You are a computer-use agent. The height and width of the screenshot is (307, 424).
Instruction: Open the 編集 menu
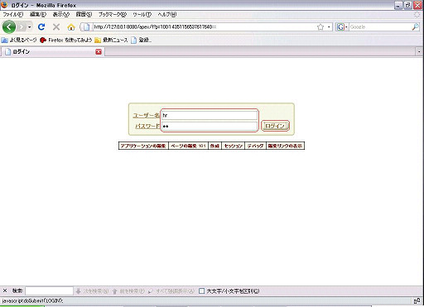click(38, 14)
